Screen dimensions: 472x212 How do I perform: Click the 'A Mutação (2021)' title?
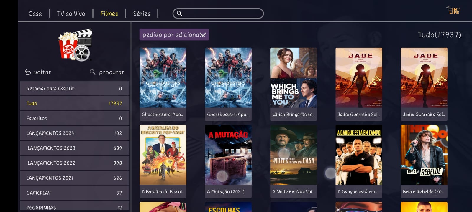pos(226,192)
